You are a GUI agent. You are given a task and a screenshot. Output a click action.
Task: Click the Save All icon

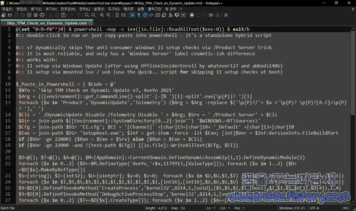(23, 15)
